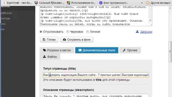Select the 'Опубликовать' radio option
This screenshot has width=172, height=97.
point(41,32)
